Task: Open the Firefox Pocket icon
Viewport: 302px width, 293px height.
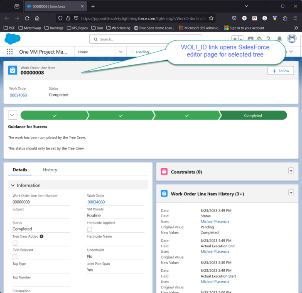Action: pos(234,18)
